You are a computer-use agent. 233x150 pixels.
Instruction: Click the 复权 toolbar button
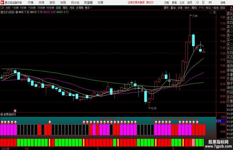point(166,8)
